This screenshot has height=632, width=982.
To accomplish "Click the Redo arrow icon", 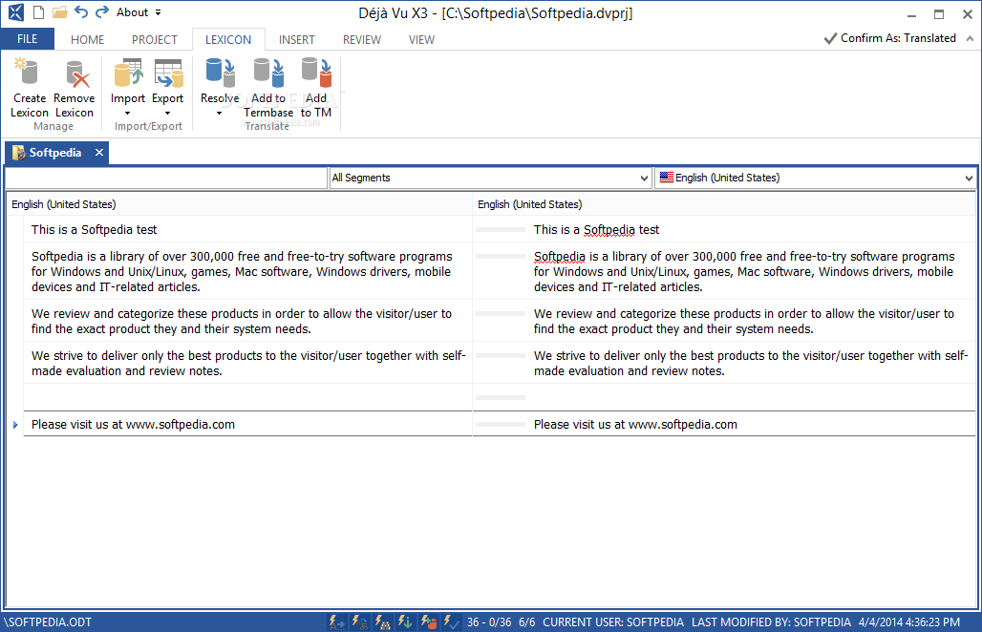I will [x=102, y=11].
